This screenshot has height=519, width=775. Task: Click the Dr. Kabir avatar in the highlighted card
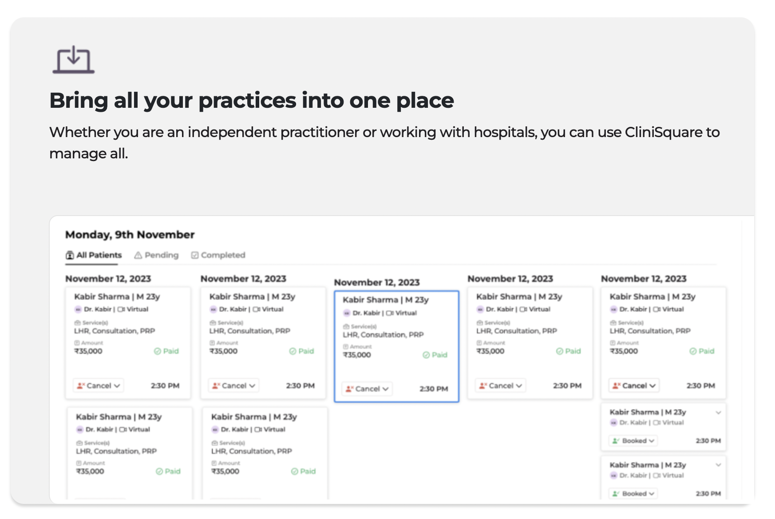(x=347, y=313)
